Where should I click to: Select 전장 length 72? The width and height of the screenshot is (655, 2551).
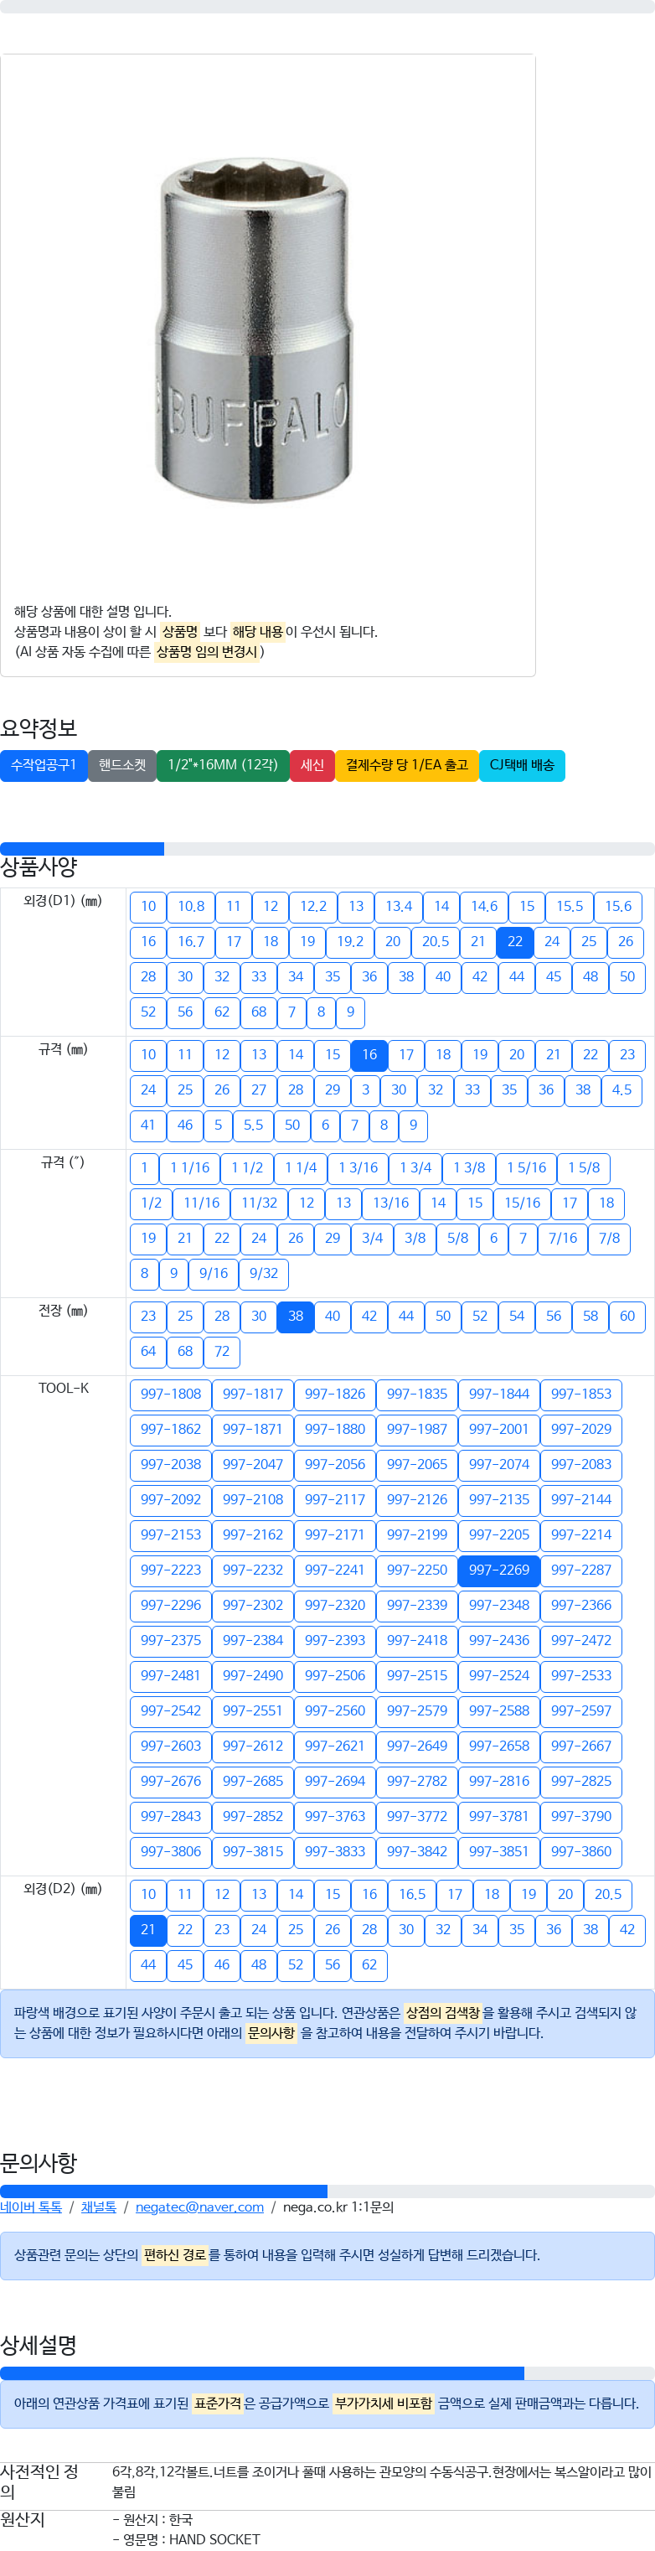pos(222,1352)
